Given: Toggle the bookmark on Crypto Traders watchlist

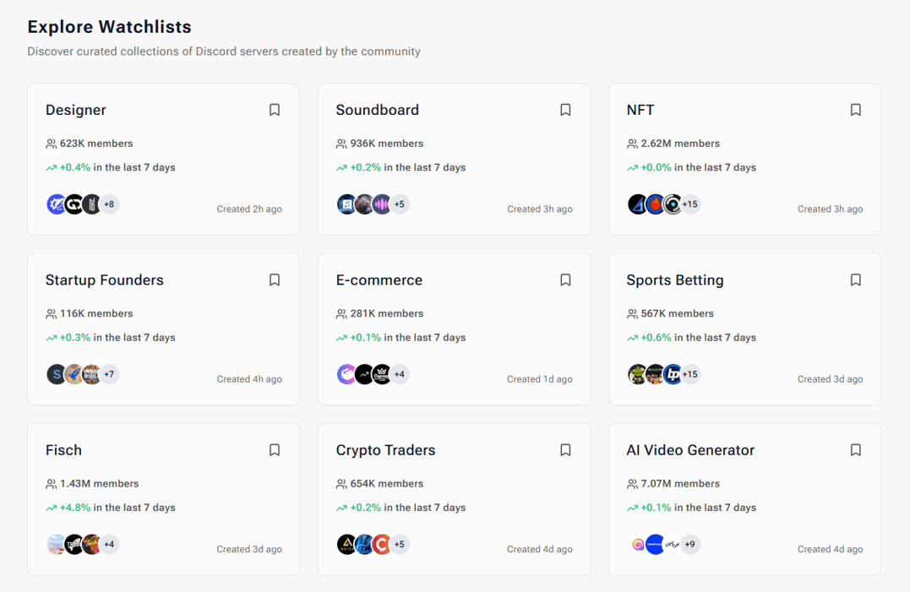Looking at the screenshot, I should [x=564, y=449].
